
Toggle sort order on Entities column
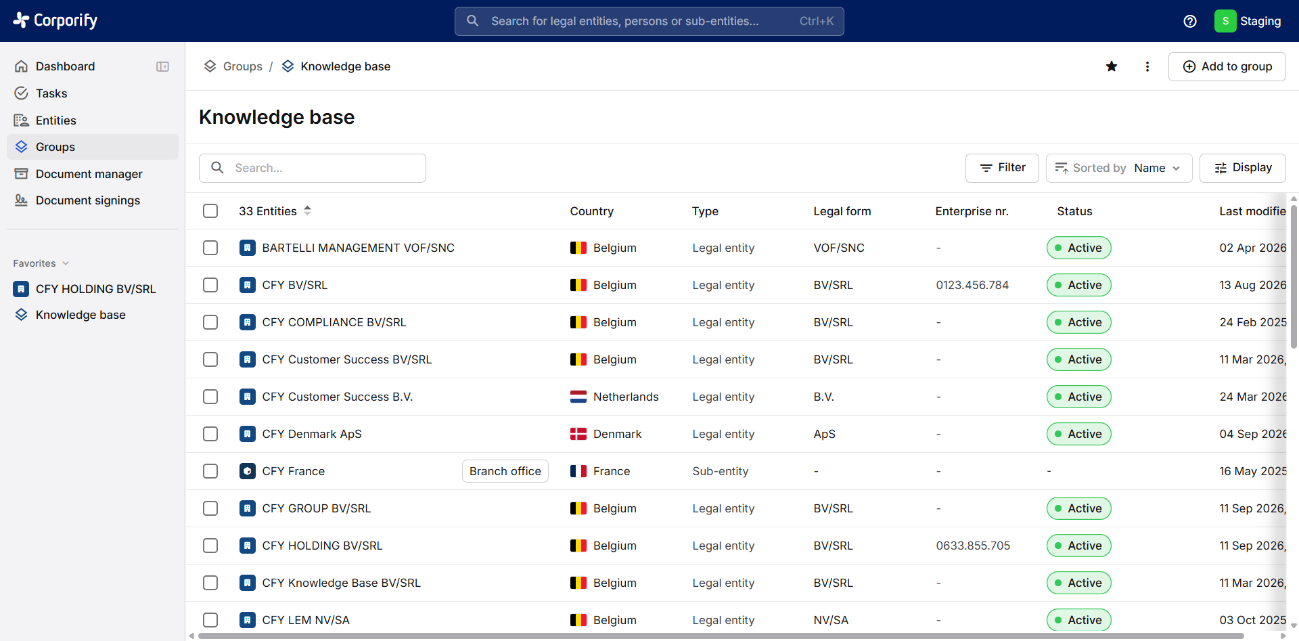pos(307,211)
